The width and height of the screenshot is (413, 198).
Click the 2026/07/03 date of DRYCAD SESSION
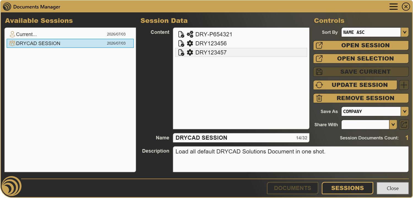tap(116, 43)
